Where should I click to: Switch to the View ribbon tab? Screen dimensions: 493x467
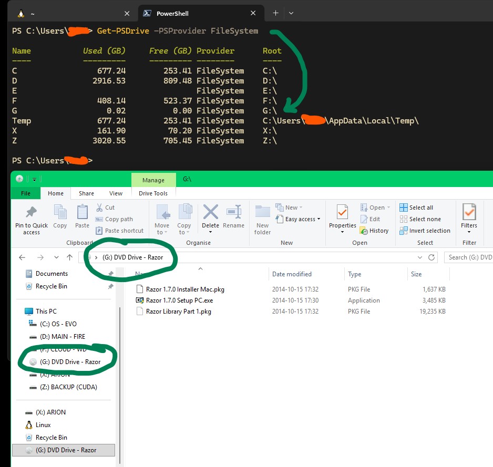pos(116,193)
